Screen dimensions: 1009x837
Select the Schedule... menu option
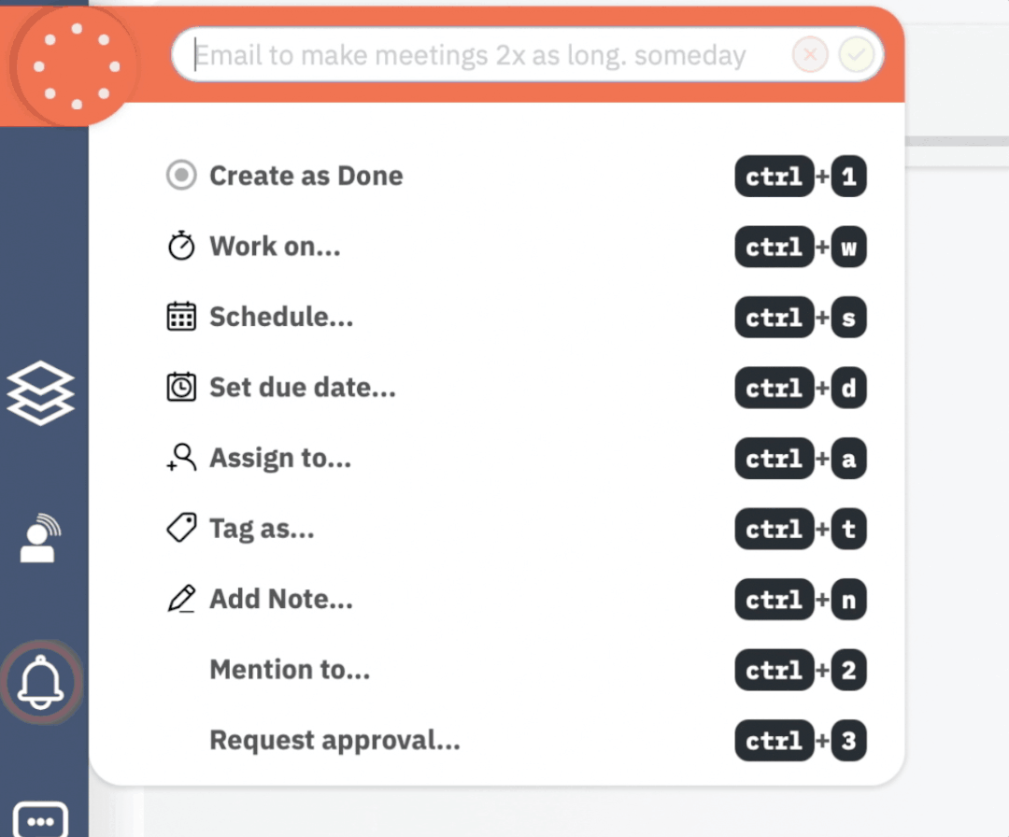[x=281, y=317]
